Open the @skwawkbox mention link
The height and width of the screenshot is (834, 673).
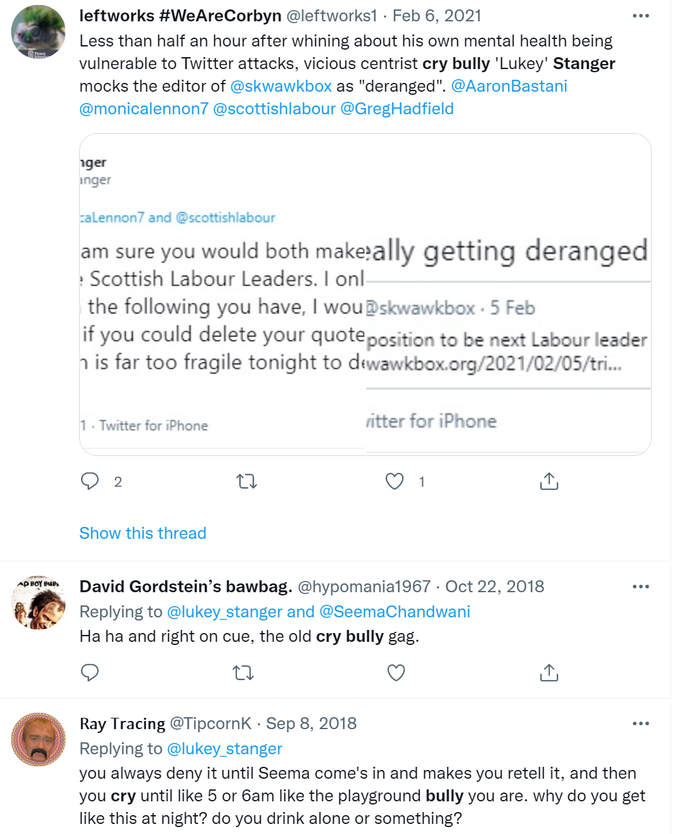[281, 86]
